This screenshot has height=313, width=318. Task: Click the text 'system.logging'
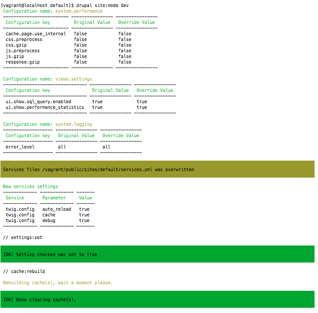point(74,125)
